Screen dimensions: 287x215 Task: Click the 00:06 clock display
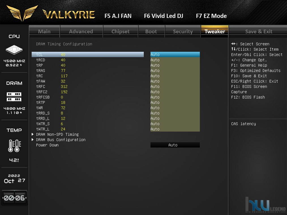14,198
